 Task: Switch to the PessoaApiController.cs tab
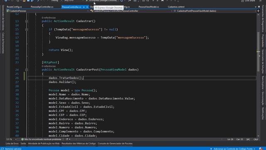point(42,7)
